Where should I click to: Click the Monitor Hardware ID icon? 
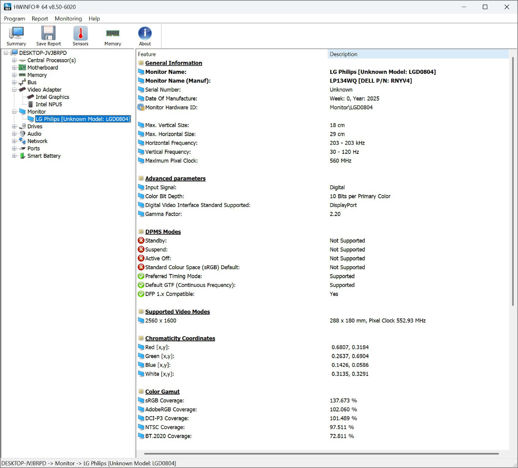(141, 107)
